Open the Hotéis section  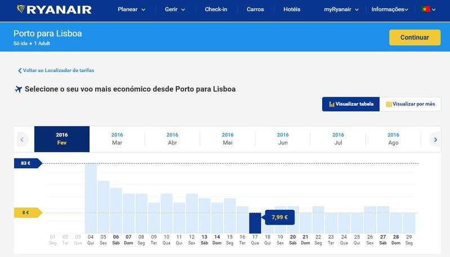[292, 10]
